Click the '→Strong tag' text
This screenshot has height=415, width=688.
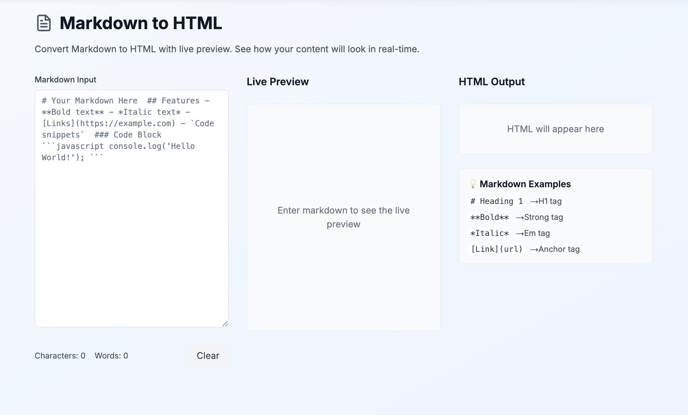pos(539,217)
